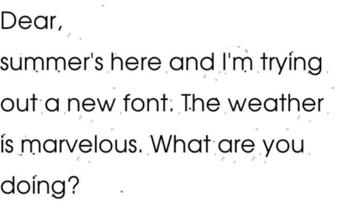The width and height of the screenshot is (342, 214).
Task: Place the cursor in the word "I'm"
Action: (238, 62)
